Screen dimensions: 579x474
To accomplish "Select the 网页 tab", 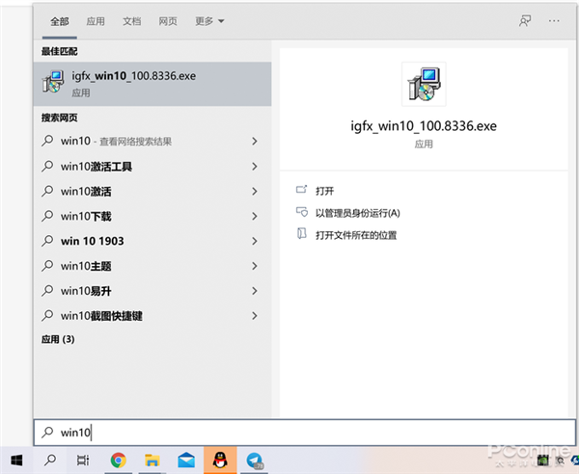I will click(168, 20).
